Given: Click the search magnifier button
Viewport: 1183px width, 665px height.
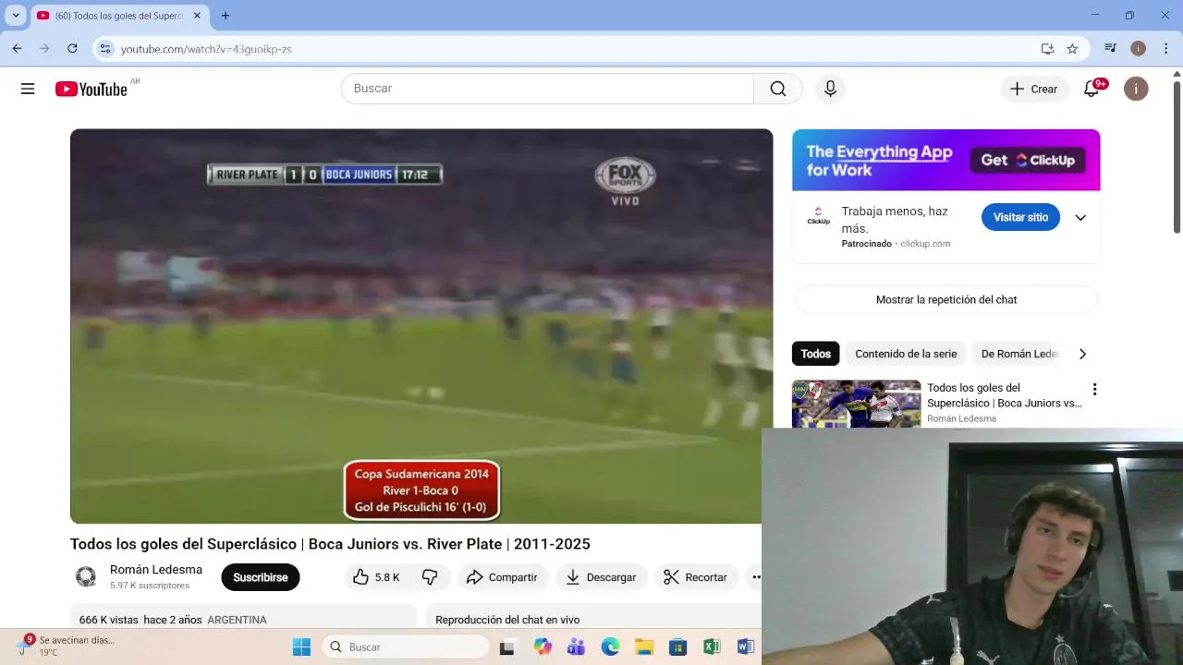Looking at the screenshot, I should point(778,89).
